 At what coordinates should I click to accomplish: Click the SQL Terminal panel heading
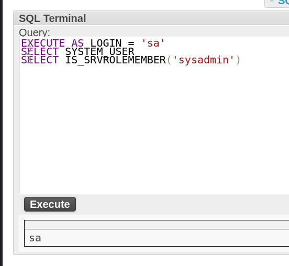(52, 18)
